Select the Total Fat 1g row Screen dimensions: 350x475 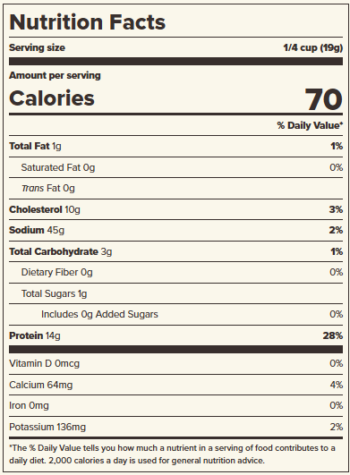175,147
